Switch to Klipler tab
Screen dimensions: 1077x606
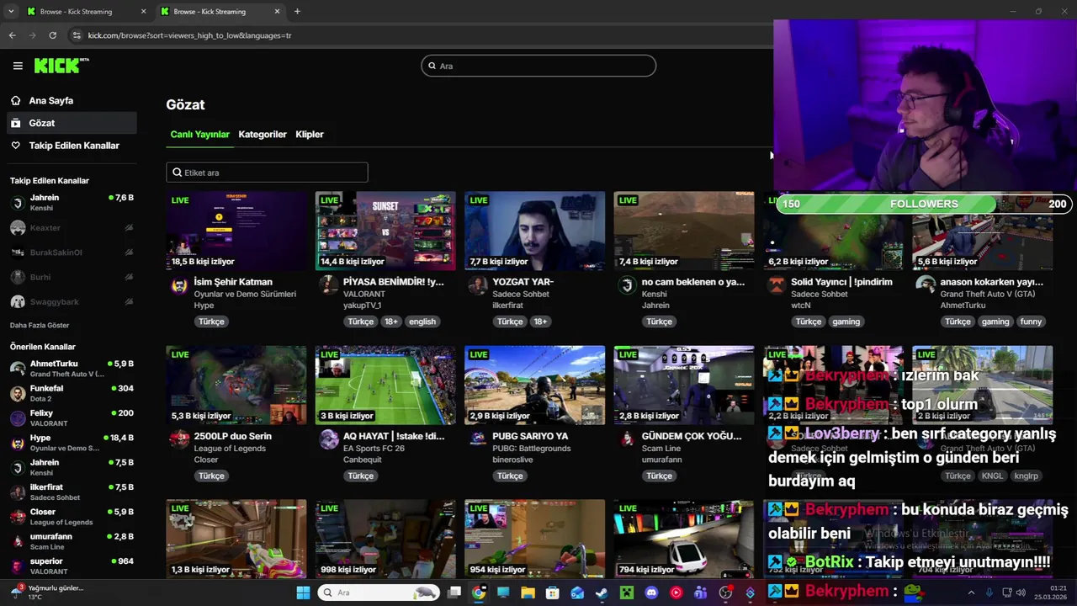310,134
